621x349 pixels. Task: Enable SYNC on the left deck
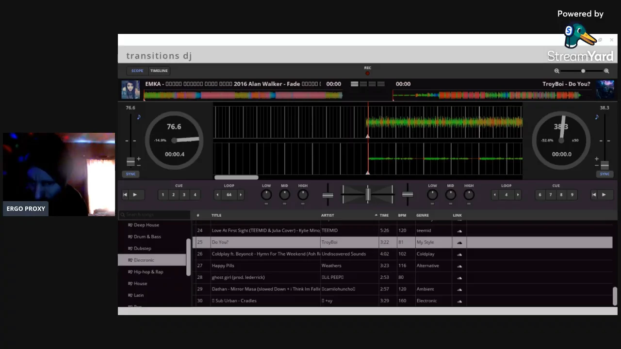click(x=131, y=174)
